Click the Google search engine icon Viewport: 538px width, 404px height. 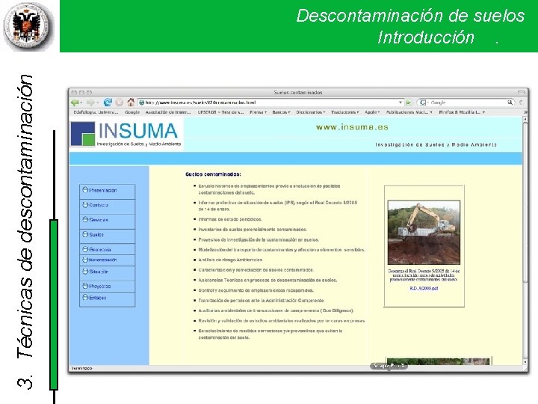pyautogui.click(x=423, y=102)
